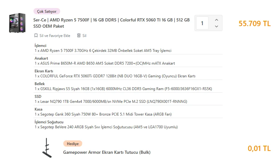Select the 55.709 TL price
Screen dimensions: 278x164
point(255,23)
